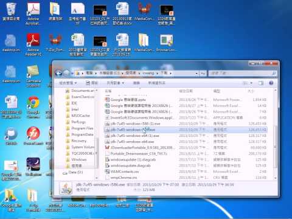292x219 pixels.
Task: Click the file thumbnail in the details pane
Action: click(66, 188)
